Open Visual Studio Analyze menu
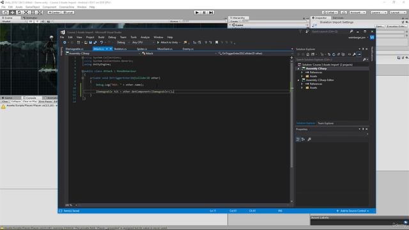 [x=145, y=37]
